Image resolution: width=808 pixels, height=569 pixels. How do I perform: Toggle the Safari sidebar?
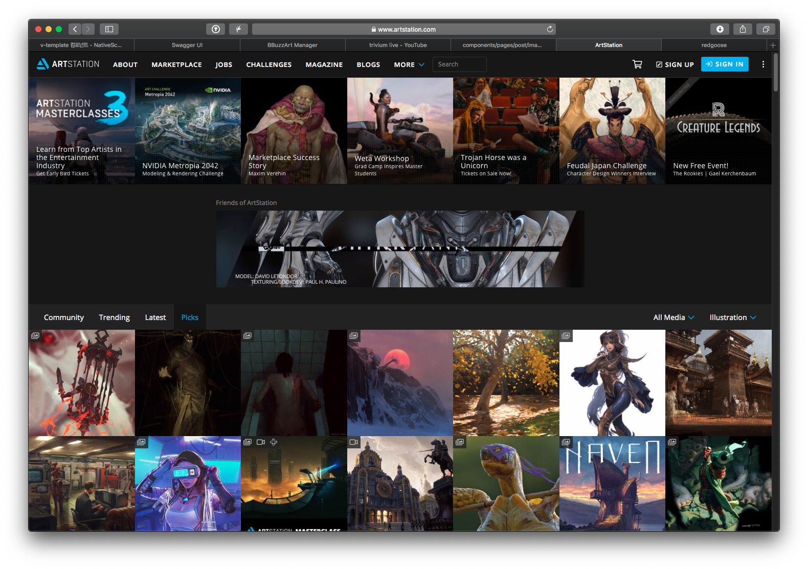click(109, 29)
